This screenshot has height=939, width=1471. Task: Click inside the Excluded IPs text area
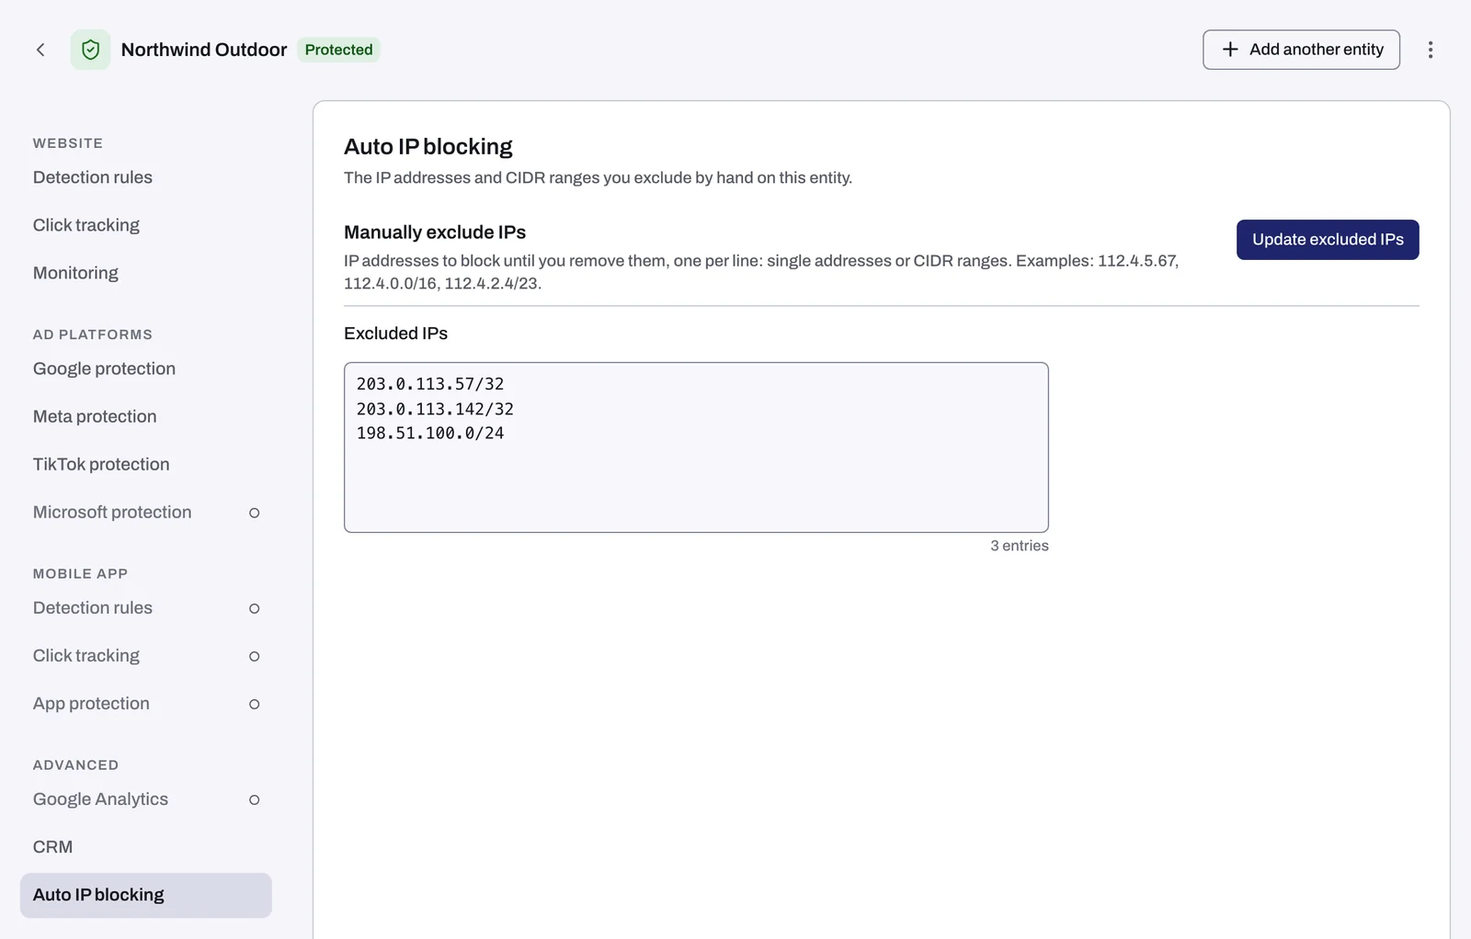click(x=696, y=447)
